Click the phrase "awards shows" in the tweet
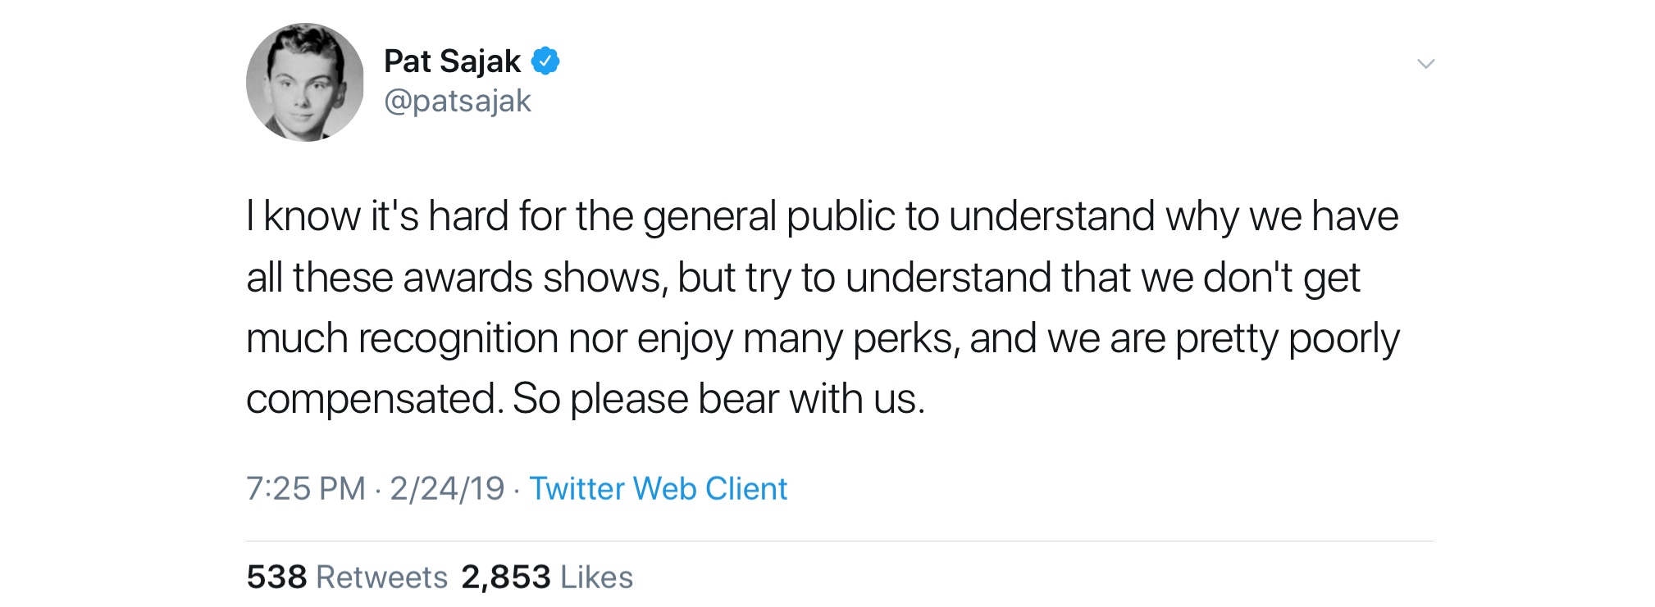1655x607 pixels. pyautogui.click(x=532, y=278)
